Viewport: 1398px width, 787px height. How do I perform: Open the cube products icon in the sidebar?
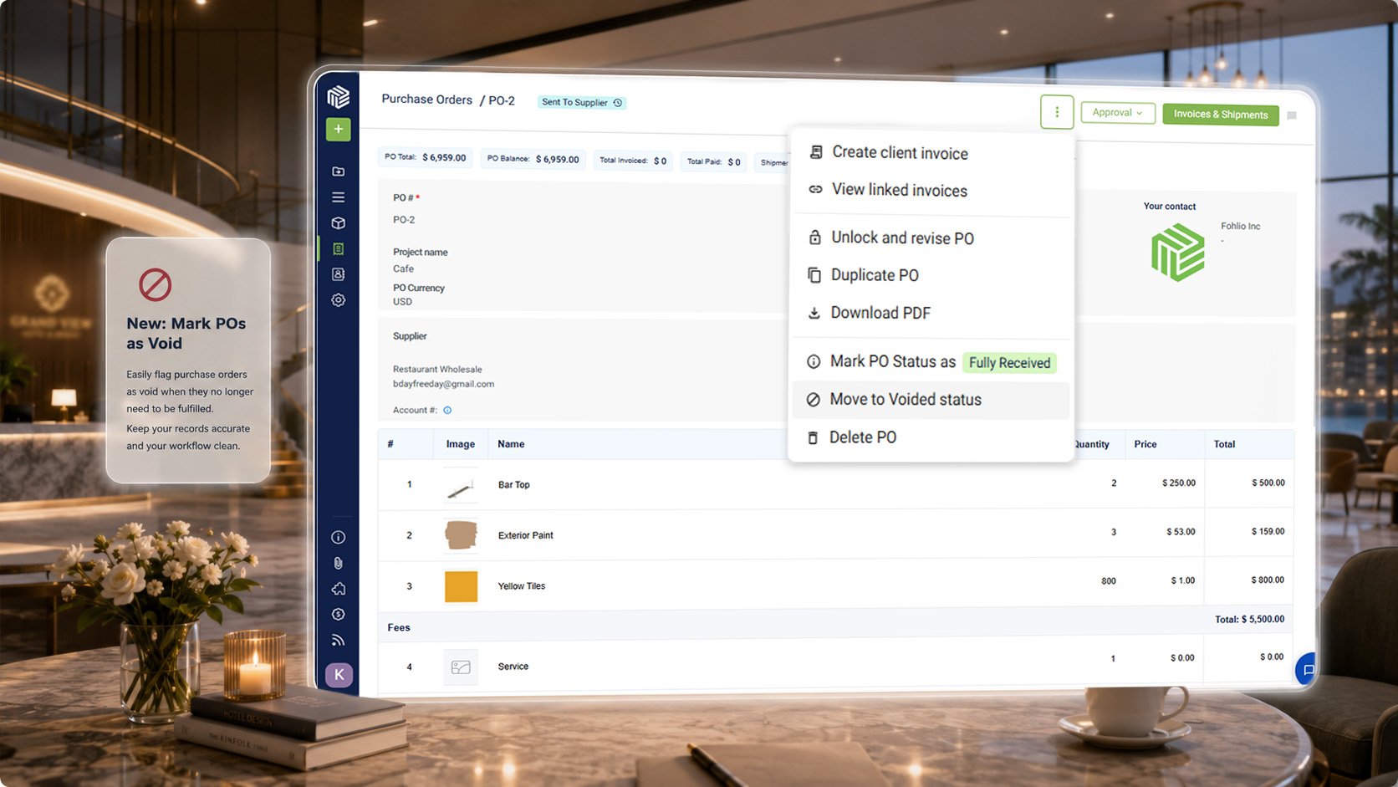tap(338, 223)
